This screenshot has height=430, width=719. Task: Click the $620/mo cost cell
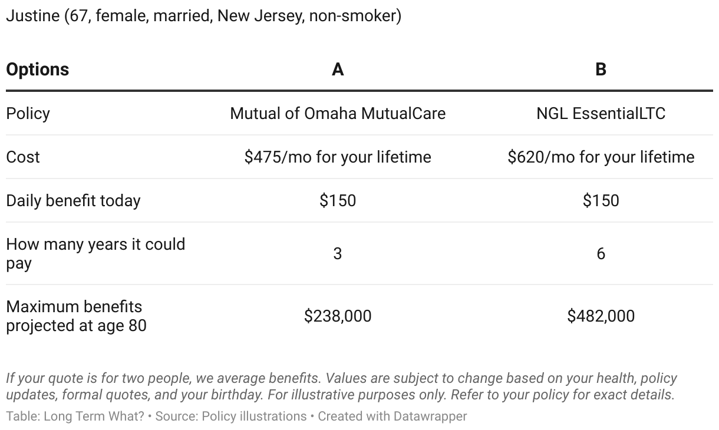pyautogui.click(x=601, y=157)
